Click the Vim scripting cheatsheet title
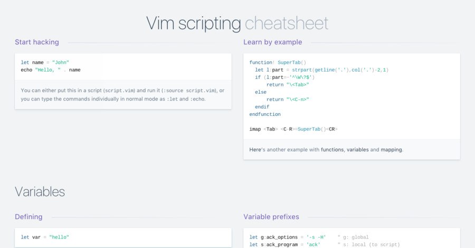This screenshot has height=248, width=475. (x=237, y=23)
